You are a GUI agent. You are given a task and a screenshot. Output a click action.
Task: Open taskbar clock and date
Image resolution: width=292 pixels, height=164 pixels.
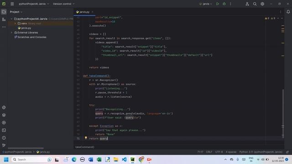tap(278, 159)
